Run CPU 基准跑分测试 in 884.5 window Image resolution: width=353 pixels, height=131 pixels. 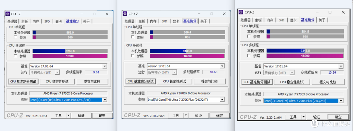(x=257, y=82)
